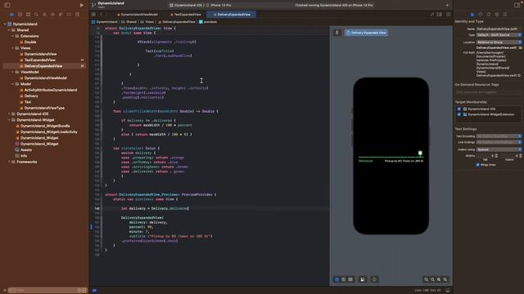Switch to the TaxiExpandedView editor tab
The height and width of the screenshot is (294, 524).
point(186,15)
